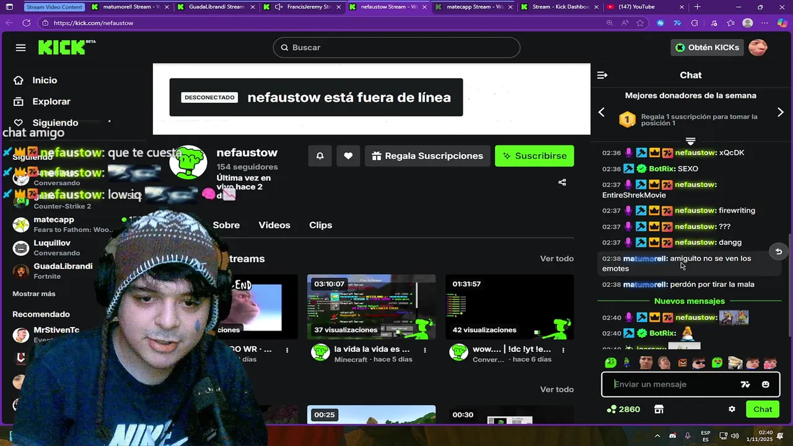The width and height of the screenshot is (793, 446).
Task: Open the 7TV emote menu in chat box
Action: click(x=745, y=385)
